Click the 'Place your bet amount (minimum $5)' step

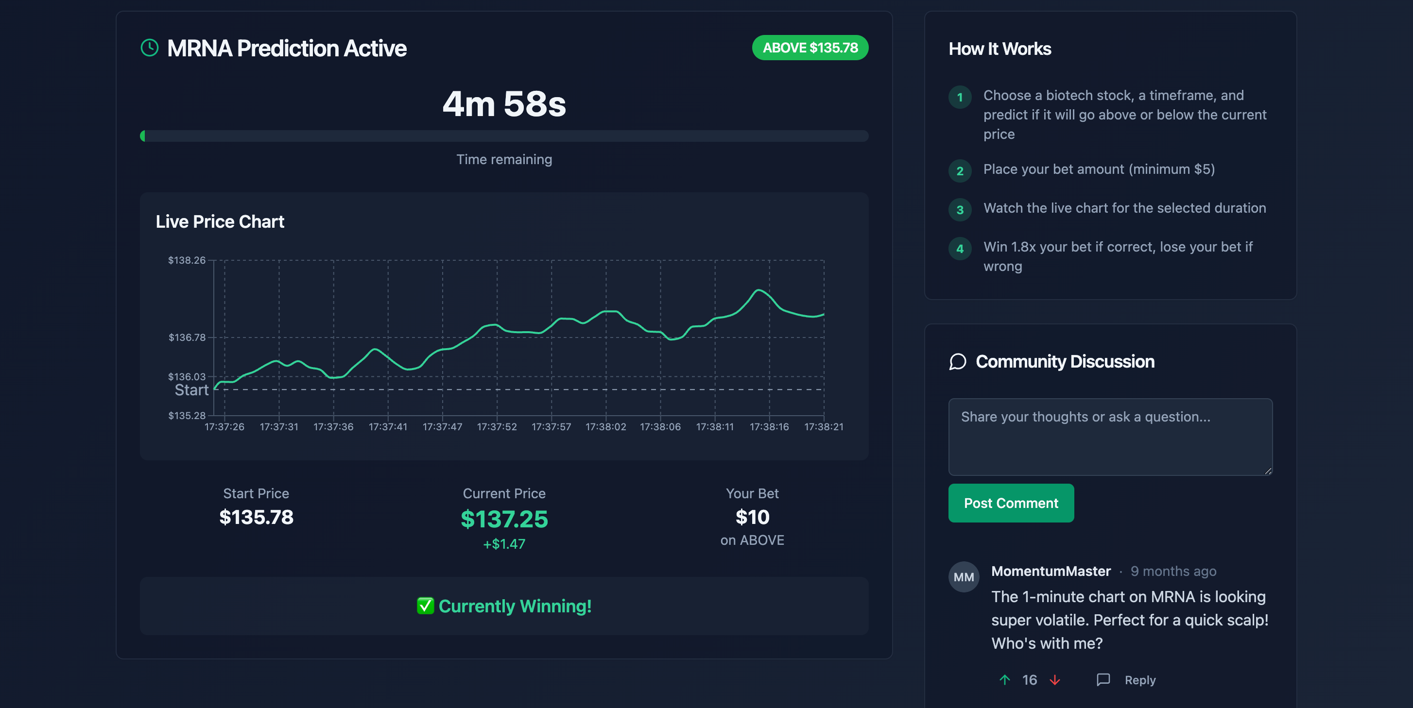1099,169
